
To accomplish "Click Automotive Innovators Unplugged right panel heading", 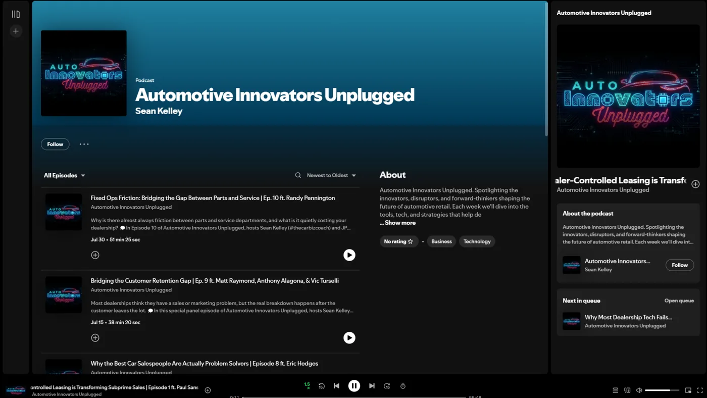I will tap(604, 13).
